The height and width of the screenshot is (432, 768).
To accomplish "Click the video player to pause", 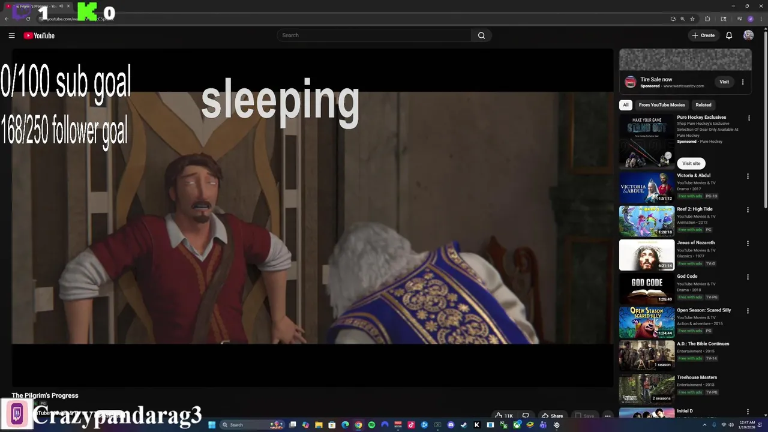I will click(x=312, y=217).
